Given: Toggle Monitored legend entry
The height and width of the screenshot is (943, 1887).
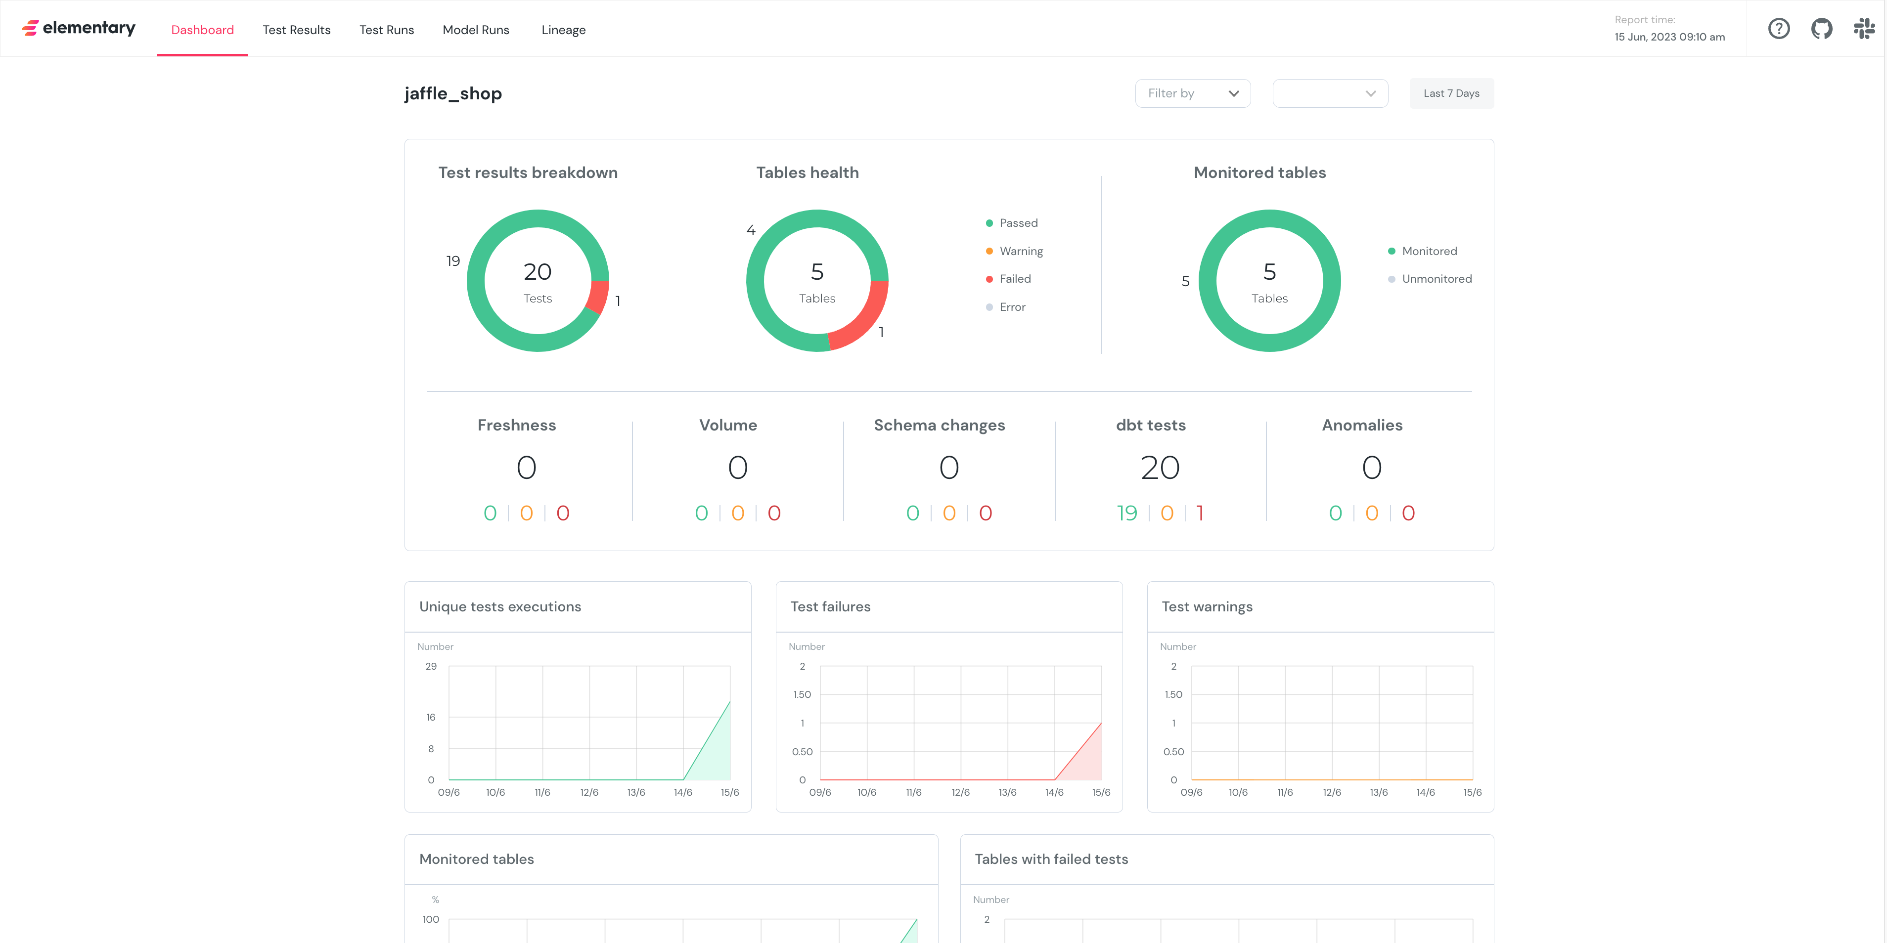Looking at the screenshot, I should click(1429, 251).
